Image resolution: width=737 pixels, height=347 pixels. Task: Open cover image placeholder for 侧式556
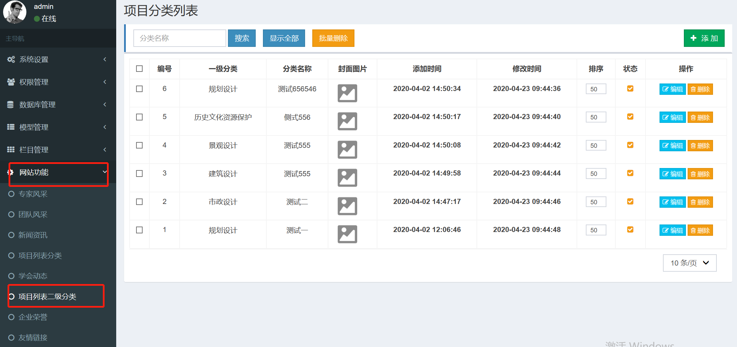pos(347,121)
